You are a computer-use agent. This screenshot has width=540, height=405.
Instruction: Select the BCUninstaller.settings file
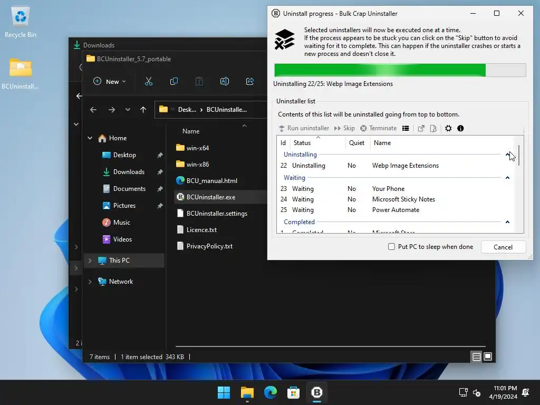point(212,214)
